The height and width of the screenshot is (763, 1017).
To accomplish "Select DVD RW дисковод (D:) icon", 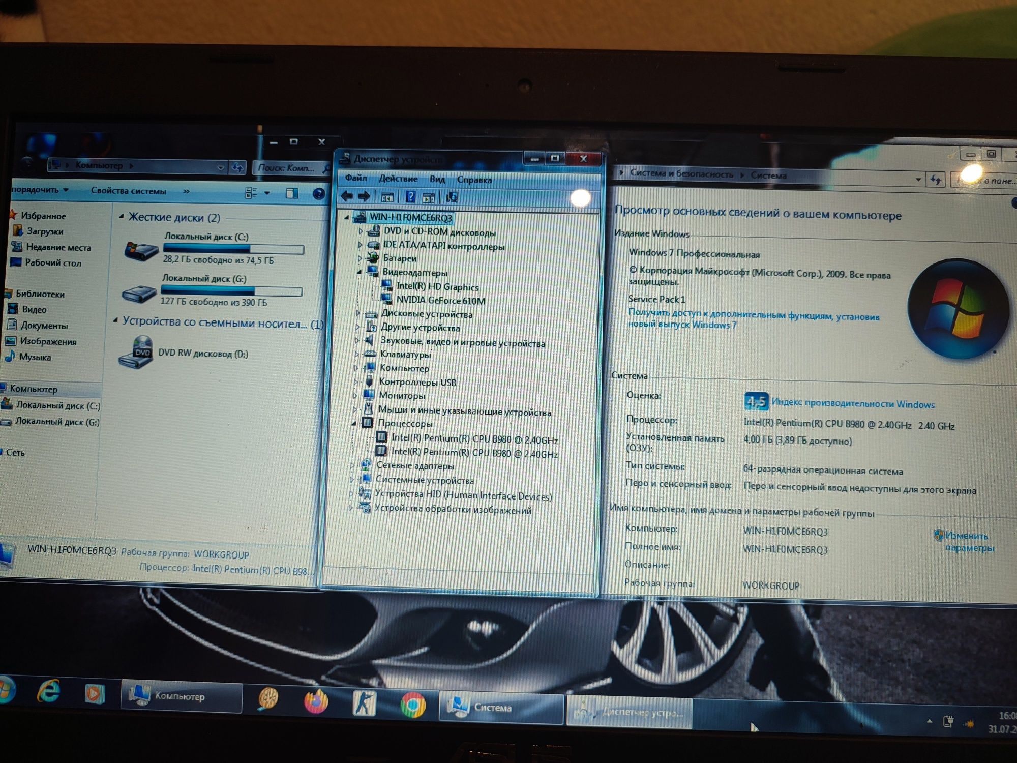I will 136,353.
